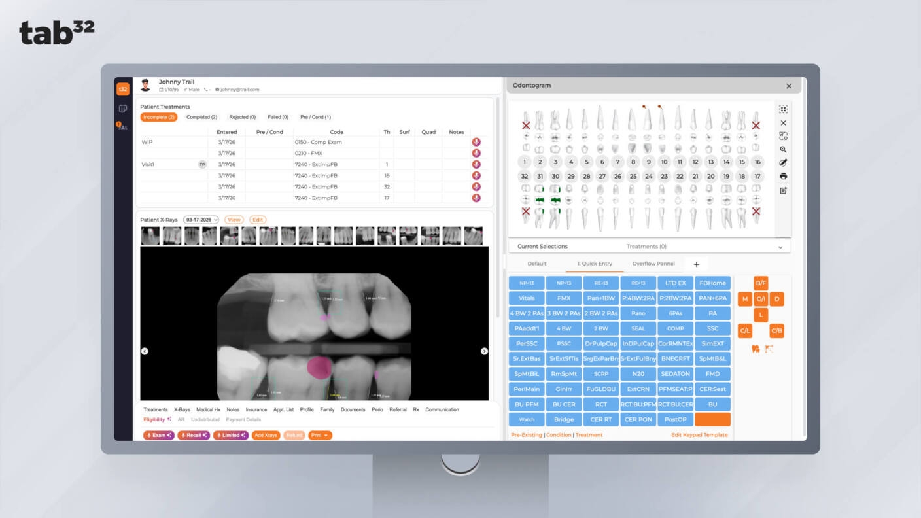Select tooth number 8 in the odontogram
This screenshot has width=921, height=518.
tap(633, 162)
